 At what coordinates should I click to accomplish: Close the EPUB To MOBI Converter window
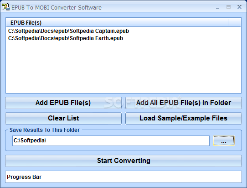[239, 7]
